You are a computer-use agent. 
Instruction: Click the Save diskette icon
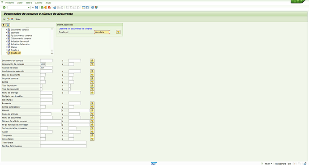pos(36,8)
